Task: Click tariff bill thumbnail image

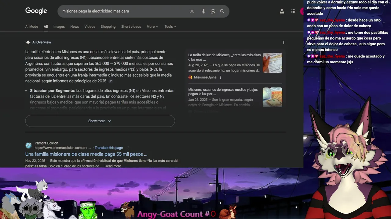Action: (272, 63)
